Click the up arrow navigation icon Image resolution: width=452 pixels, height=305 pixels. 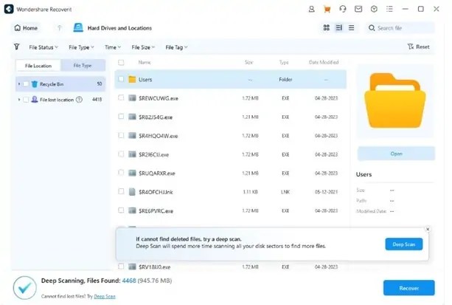60,28
